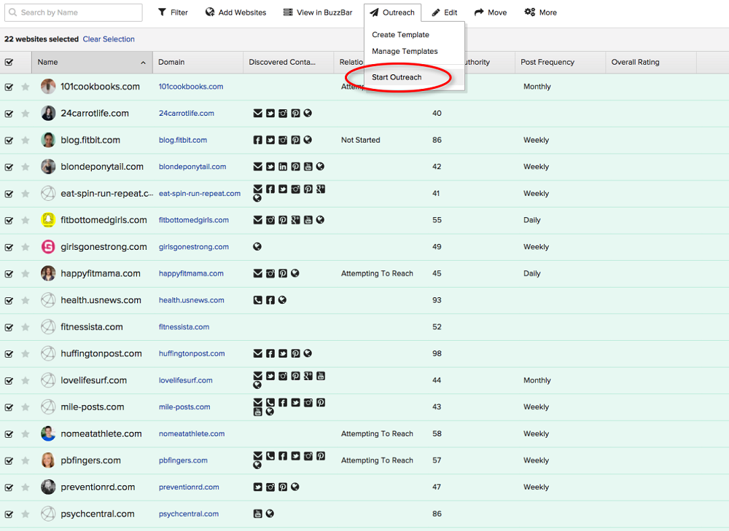Image resolution: width=729 pixels, height=531 pixels.
Task: Click the phone icon for health.usnews.com
Action: (257, 300)
